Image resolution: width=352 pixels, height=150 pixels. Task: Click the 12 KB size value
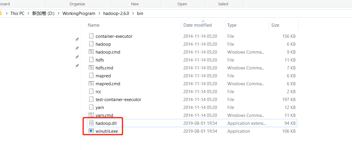290,108
